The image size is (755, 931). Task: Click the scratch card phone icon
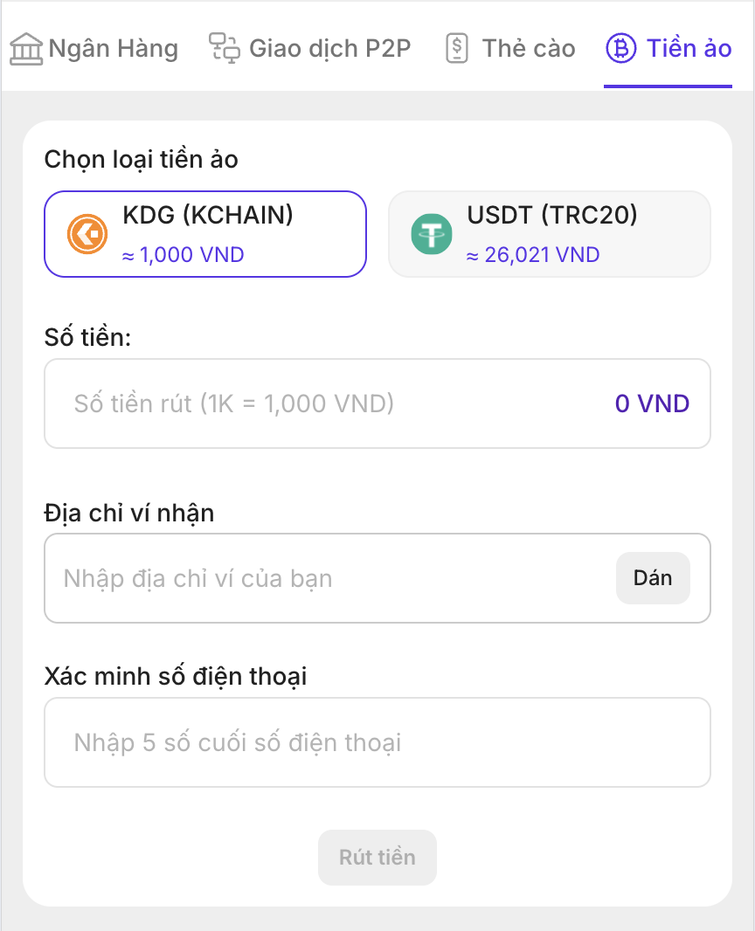[x=457, y=49]
